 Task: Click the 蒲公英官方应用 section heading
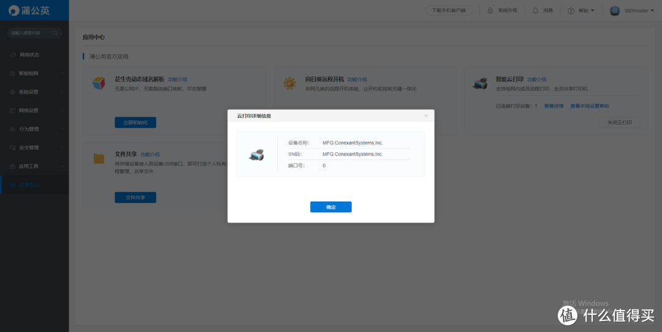(x=109, y=56)
